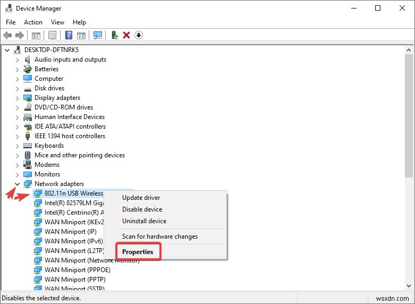The width and height of the screenshot is (415, 304).
Task: Expand the Disk drives category
Action: coord(17,89)
